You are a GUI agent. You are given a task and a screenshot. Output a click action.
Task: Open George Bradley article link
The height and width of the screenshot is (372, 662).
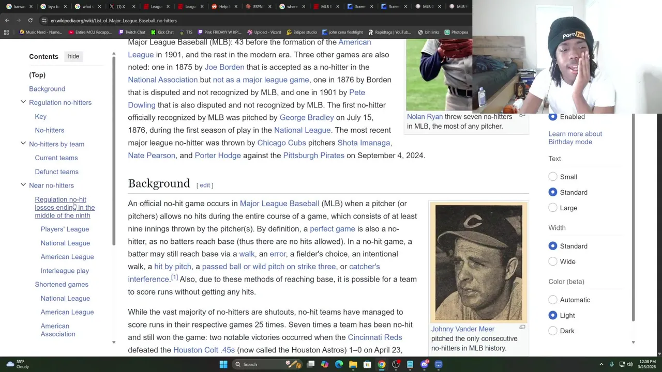click(x=307, y=117)
